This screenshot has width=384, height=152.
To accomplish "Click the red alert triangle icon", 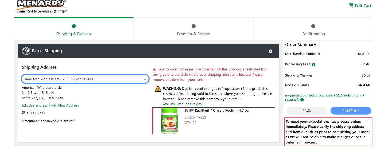I will tap(154, 69).
